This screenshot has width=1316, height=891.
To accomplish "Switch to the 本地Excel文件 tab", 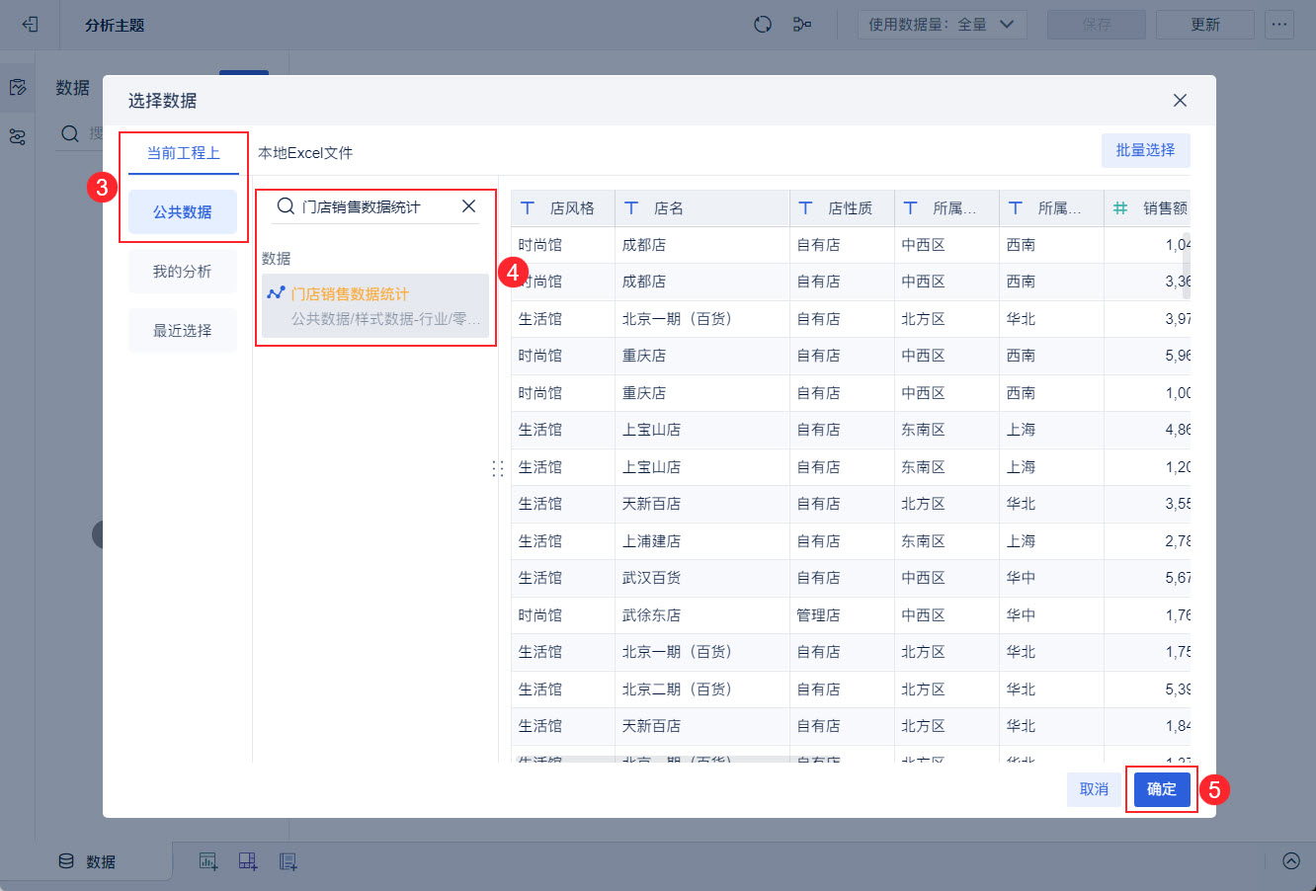I will (x=305, y=153).
